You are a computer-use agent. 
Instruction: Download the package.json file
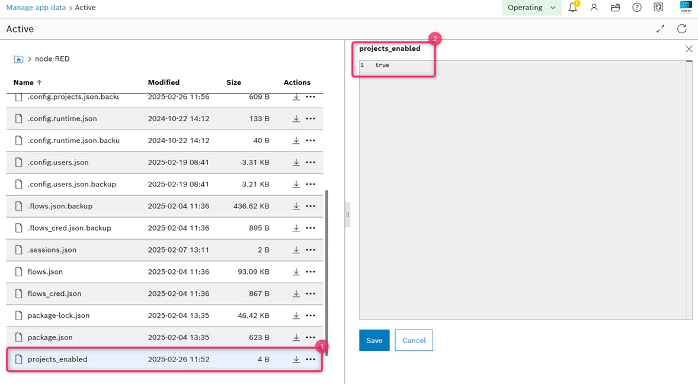point(296,337)
